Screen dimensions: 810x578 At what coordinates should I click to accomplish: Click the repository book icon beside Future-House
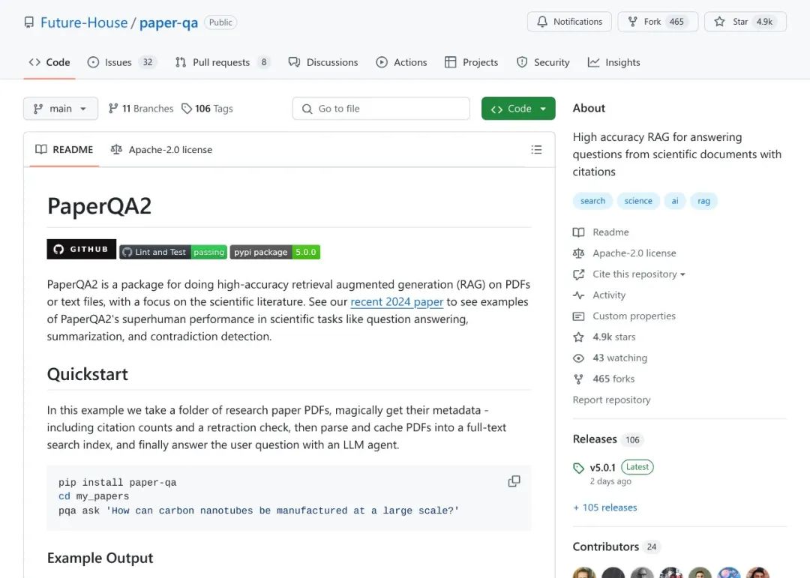point(29,22)
